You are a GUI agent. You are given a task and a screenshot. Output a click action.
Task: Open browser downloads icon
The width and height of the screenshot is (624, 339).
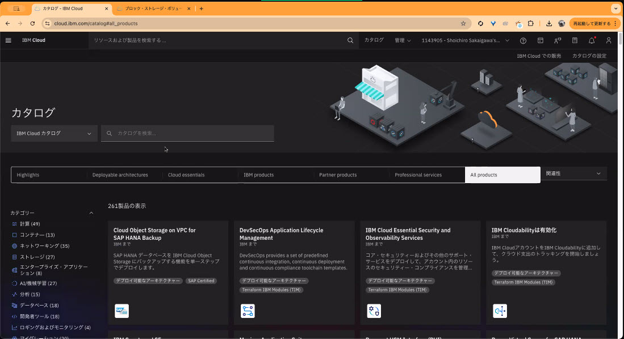click(549, 23)
